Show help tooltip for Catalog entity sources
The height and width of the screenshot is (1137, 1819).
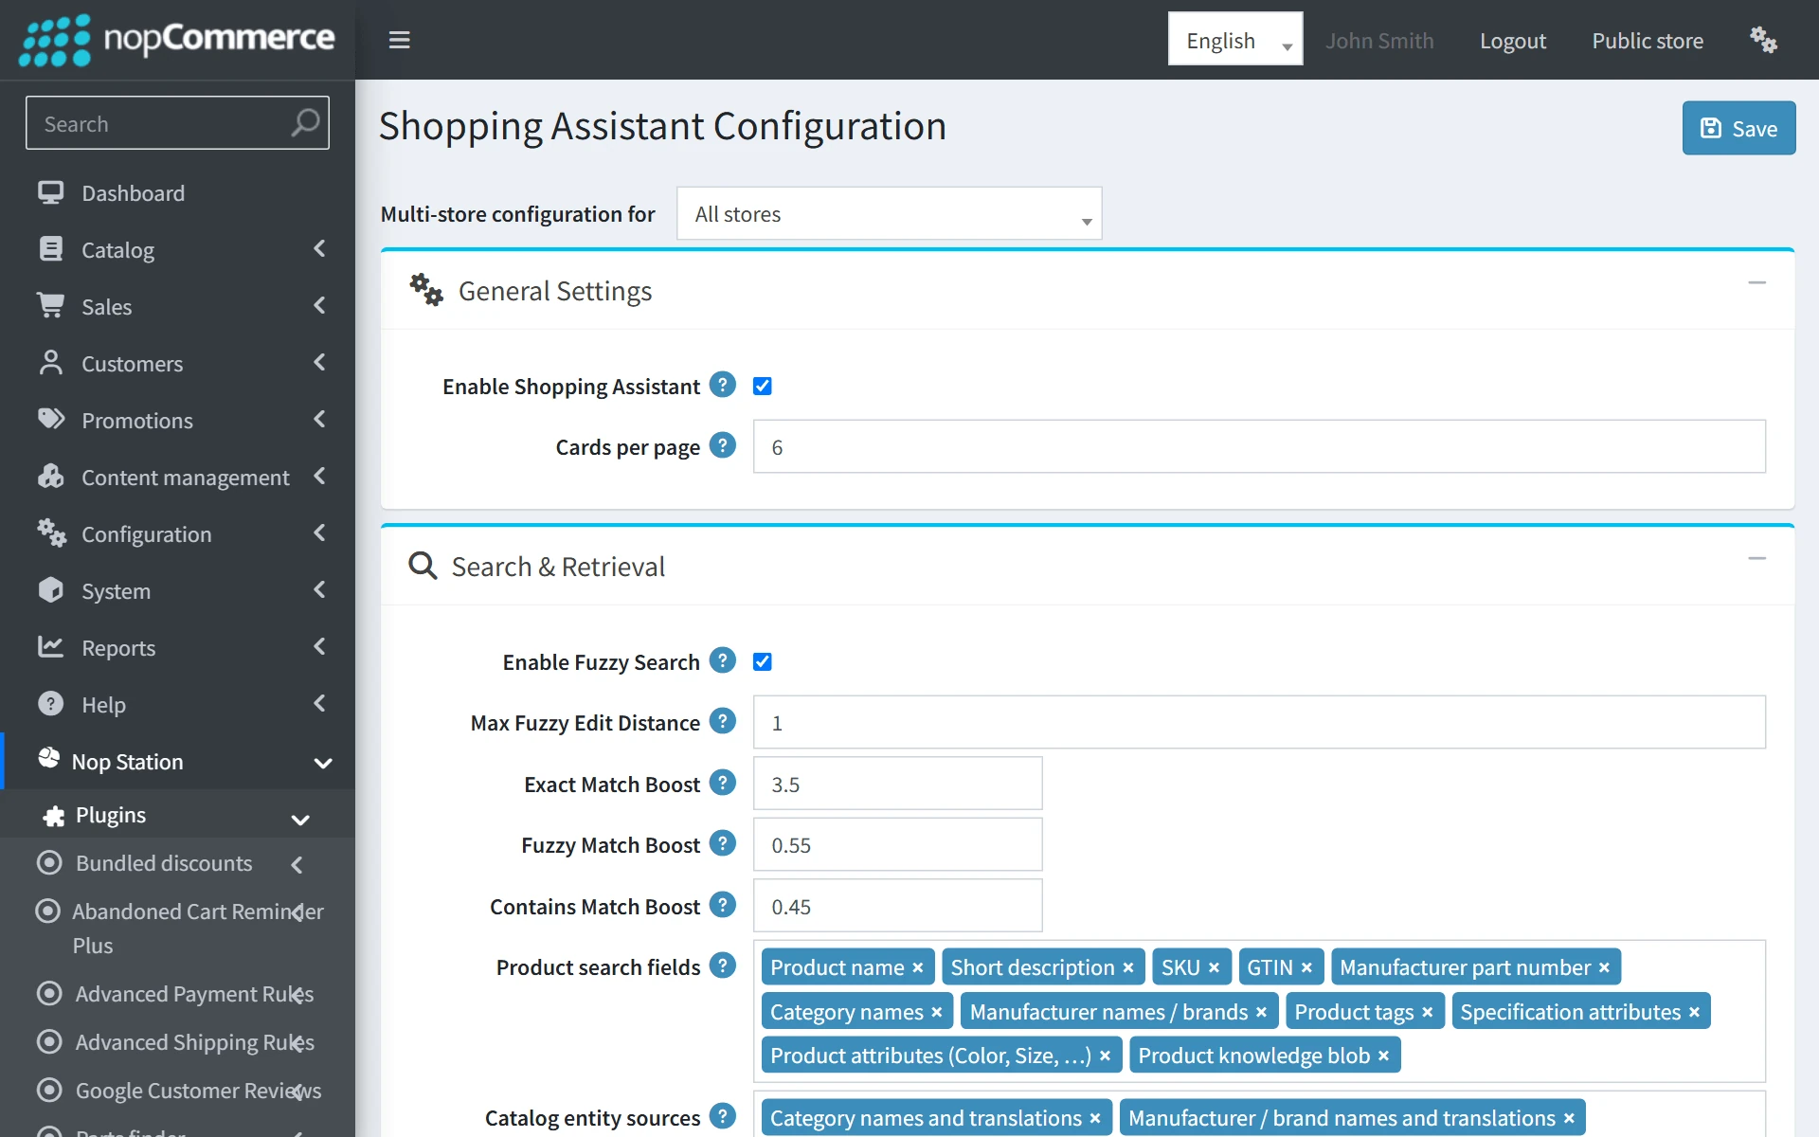tap(723, 1116)
